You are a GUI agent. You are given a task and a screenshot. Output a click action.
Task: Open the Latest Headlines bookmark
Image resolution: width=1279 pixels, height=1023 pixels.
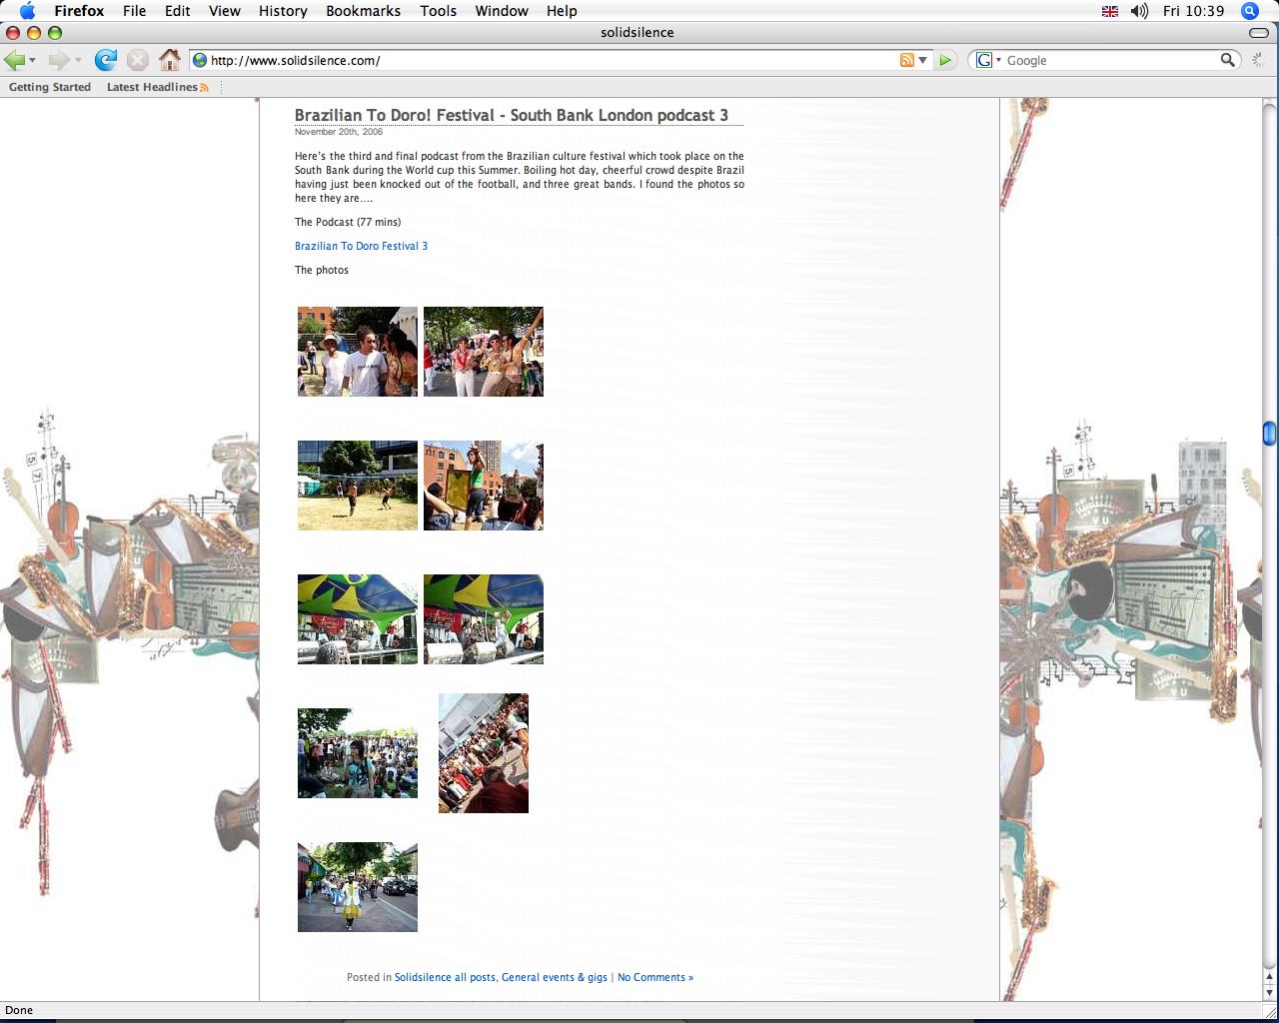pyautogui.click(x=152, y=87)
